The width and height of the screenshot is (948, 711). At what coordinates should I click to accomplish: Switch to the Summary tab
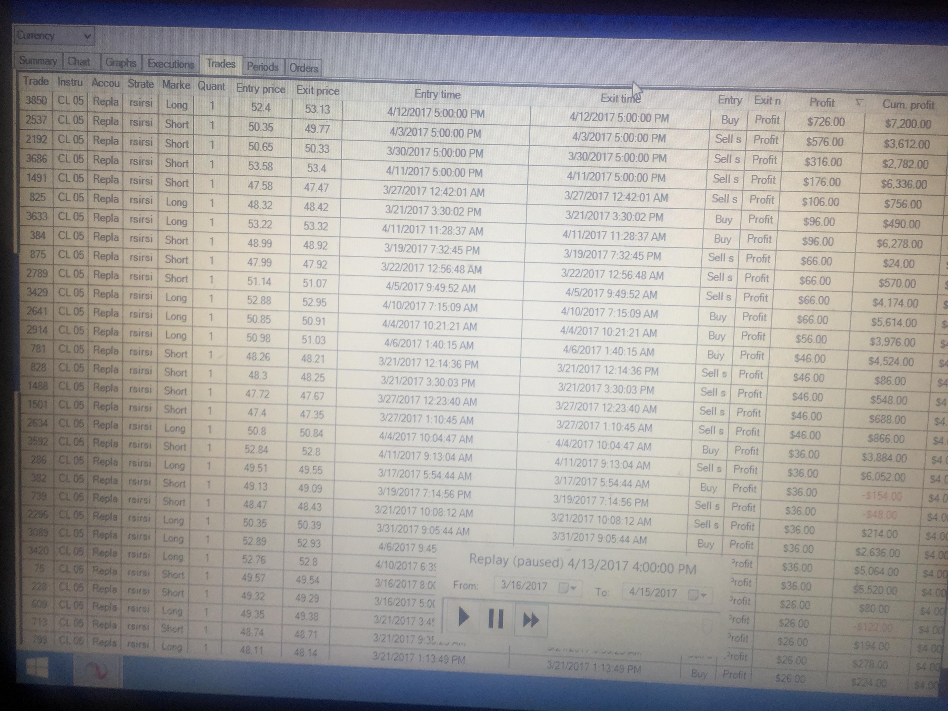38,61
